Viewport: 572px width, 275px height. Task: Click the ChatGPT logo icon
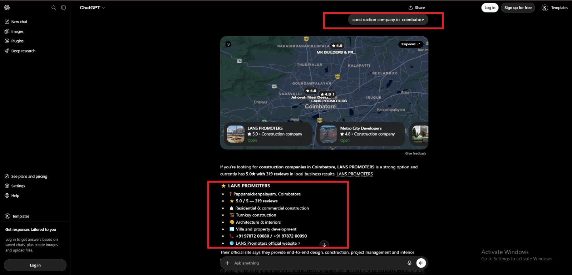click(x=7, y=7)
